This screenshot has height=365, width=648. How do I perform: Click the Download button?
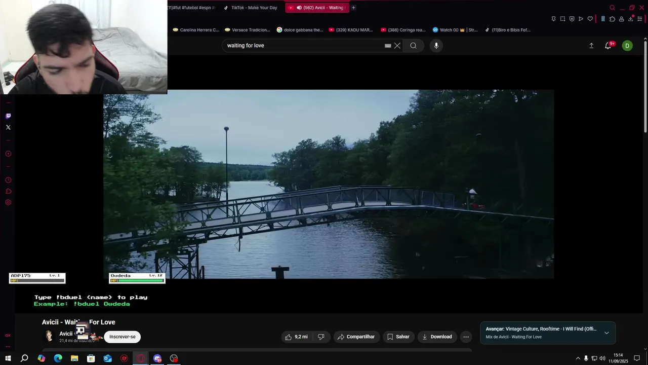point(437,337)
